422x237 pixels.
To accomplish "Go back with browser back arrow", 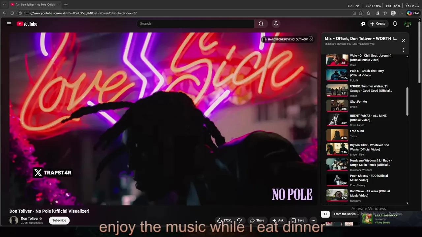I will click(x=4, y=13).
